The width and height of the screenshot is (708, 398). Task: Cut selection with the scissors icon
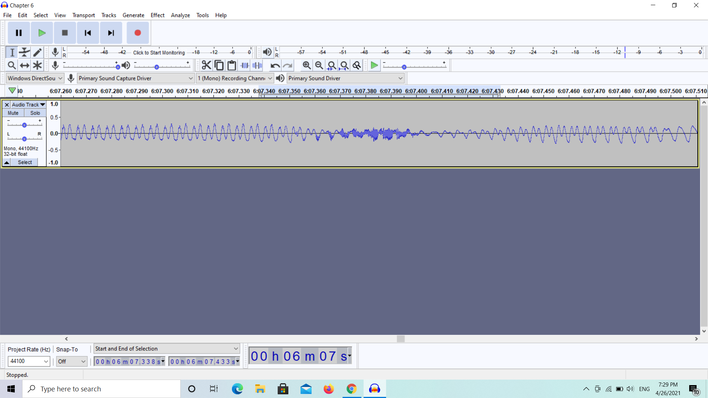tap(206, 65)
